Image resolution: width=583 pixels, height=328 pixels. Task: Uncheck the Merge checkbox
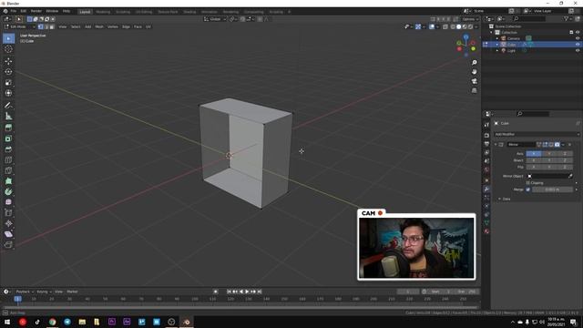click(528, 190)
